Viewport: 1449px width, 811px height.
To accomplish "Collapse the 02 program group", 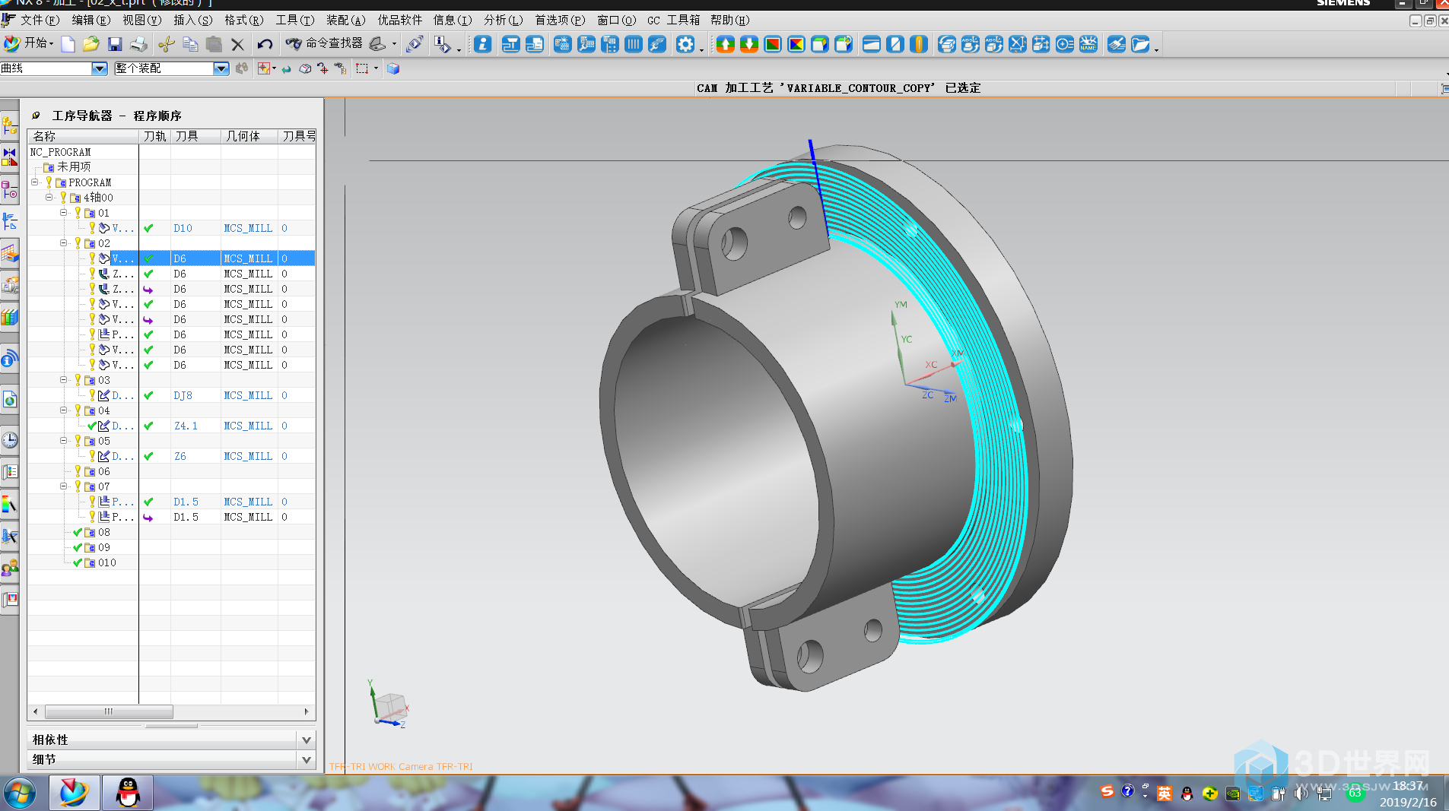I will coord(64,243).
